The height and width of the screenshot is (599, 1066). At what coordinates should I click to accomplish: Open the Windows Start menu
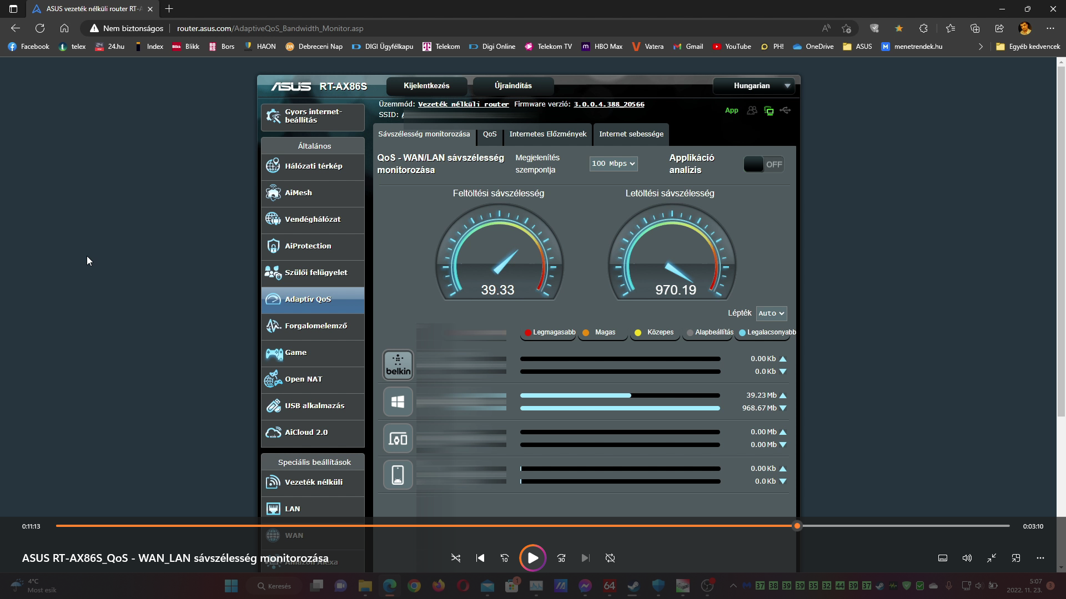pos(231,586)
